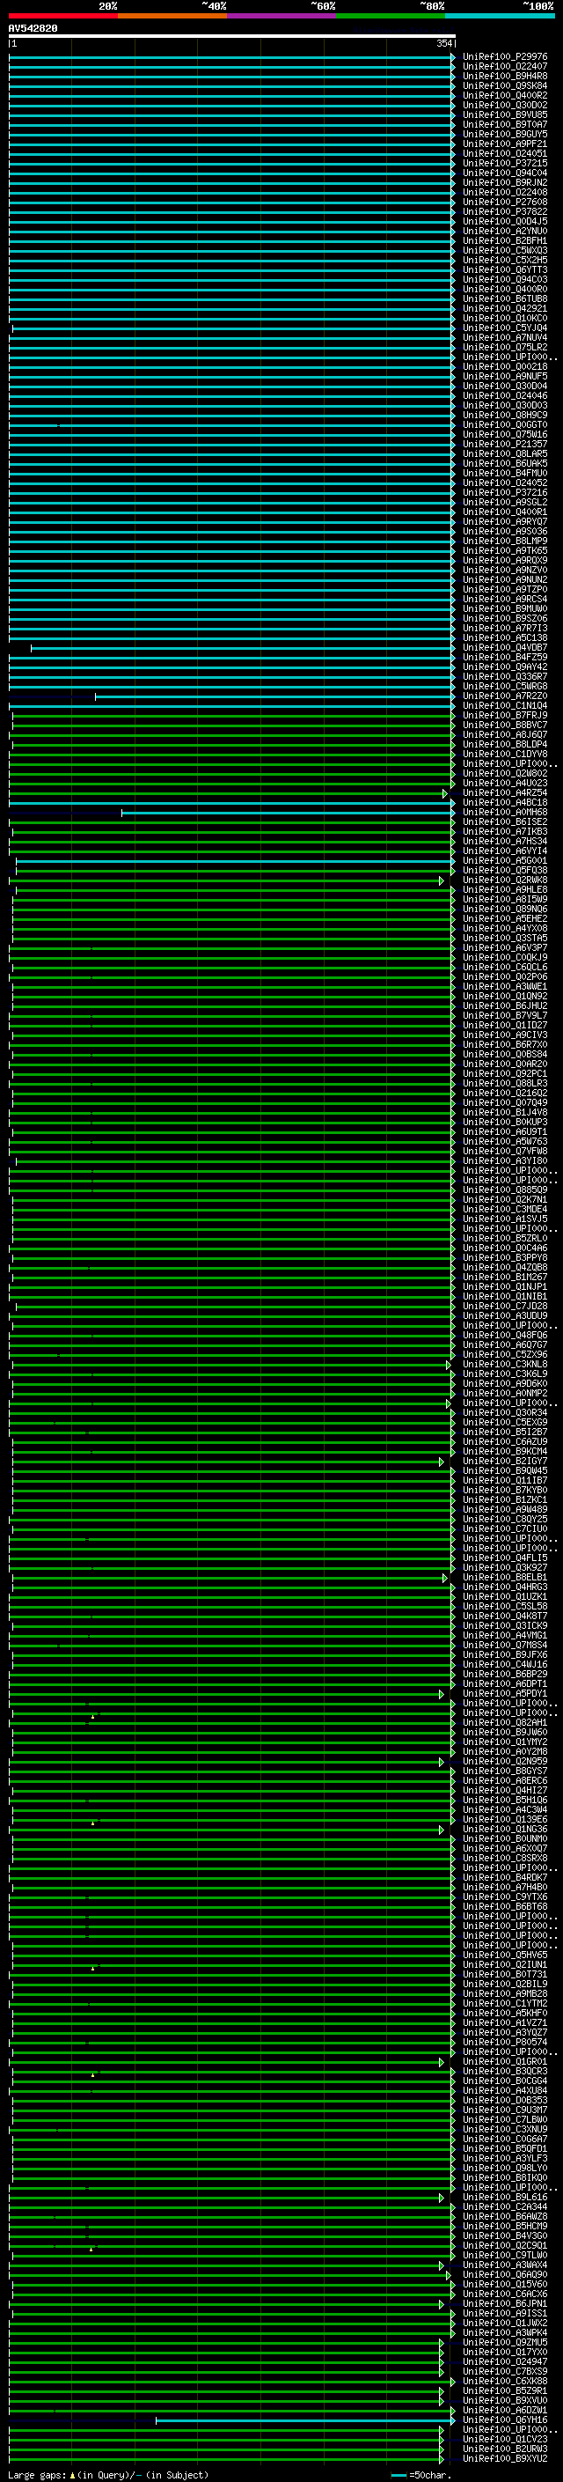Select the UniRef100_P37215 label
This screenshot has height=2482, width=563.
click(505, 163)
